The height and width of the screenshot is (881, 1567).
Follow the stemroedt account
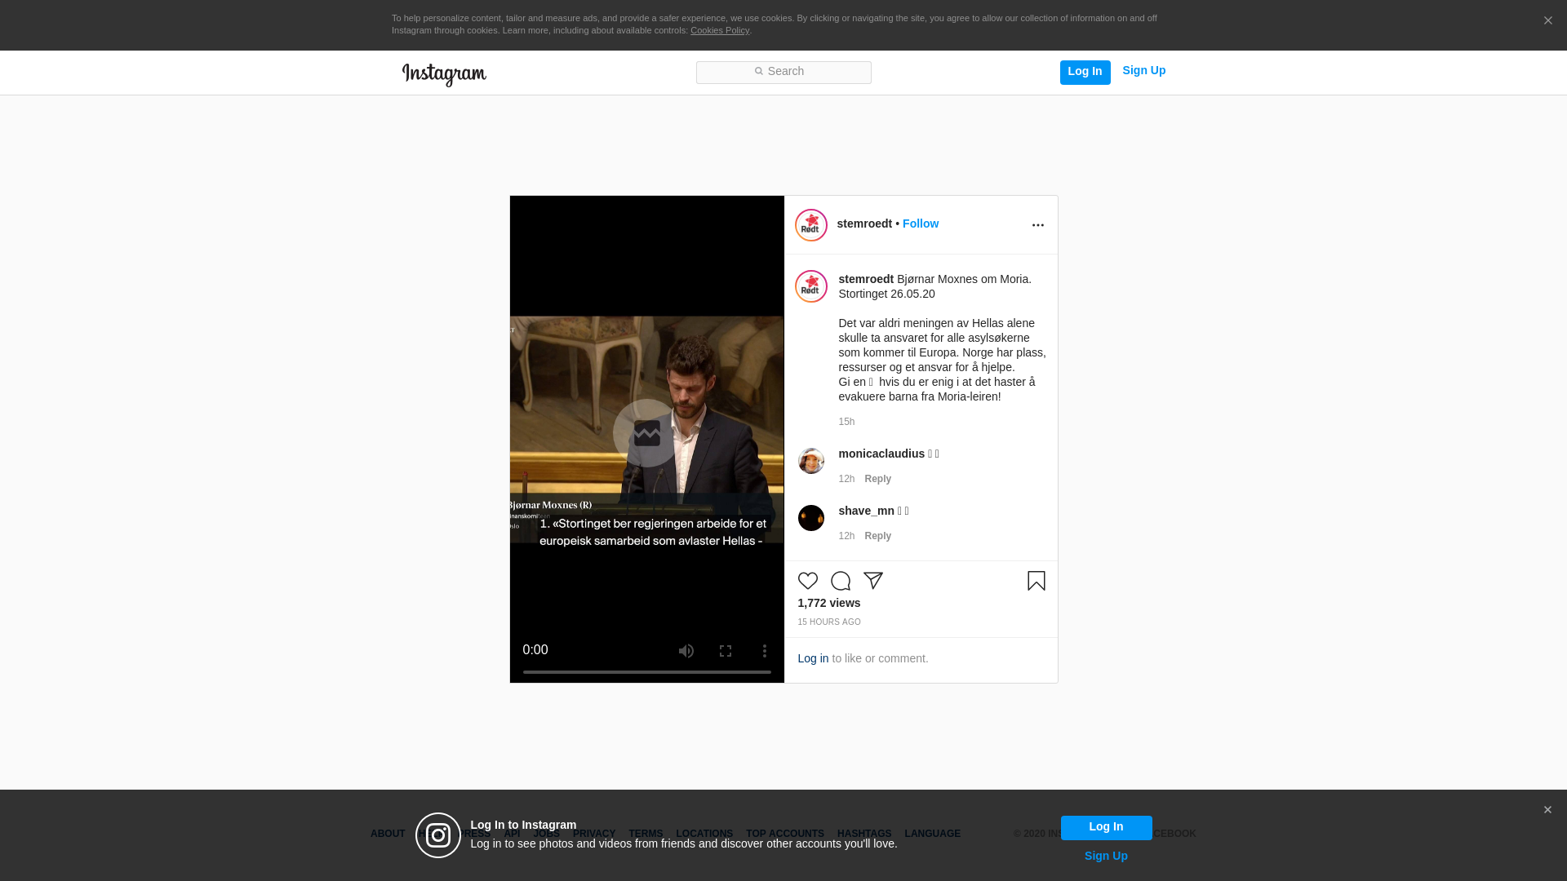coord(920,224)
